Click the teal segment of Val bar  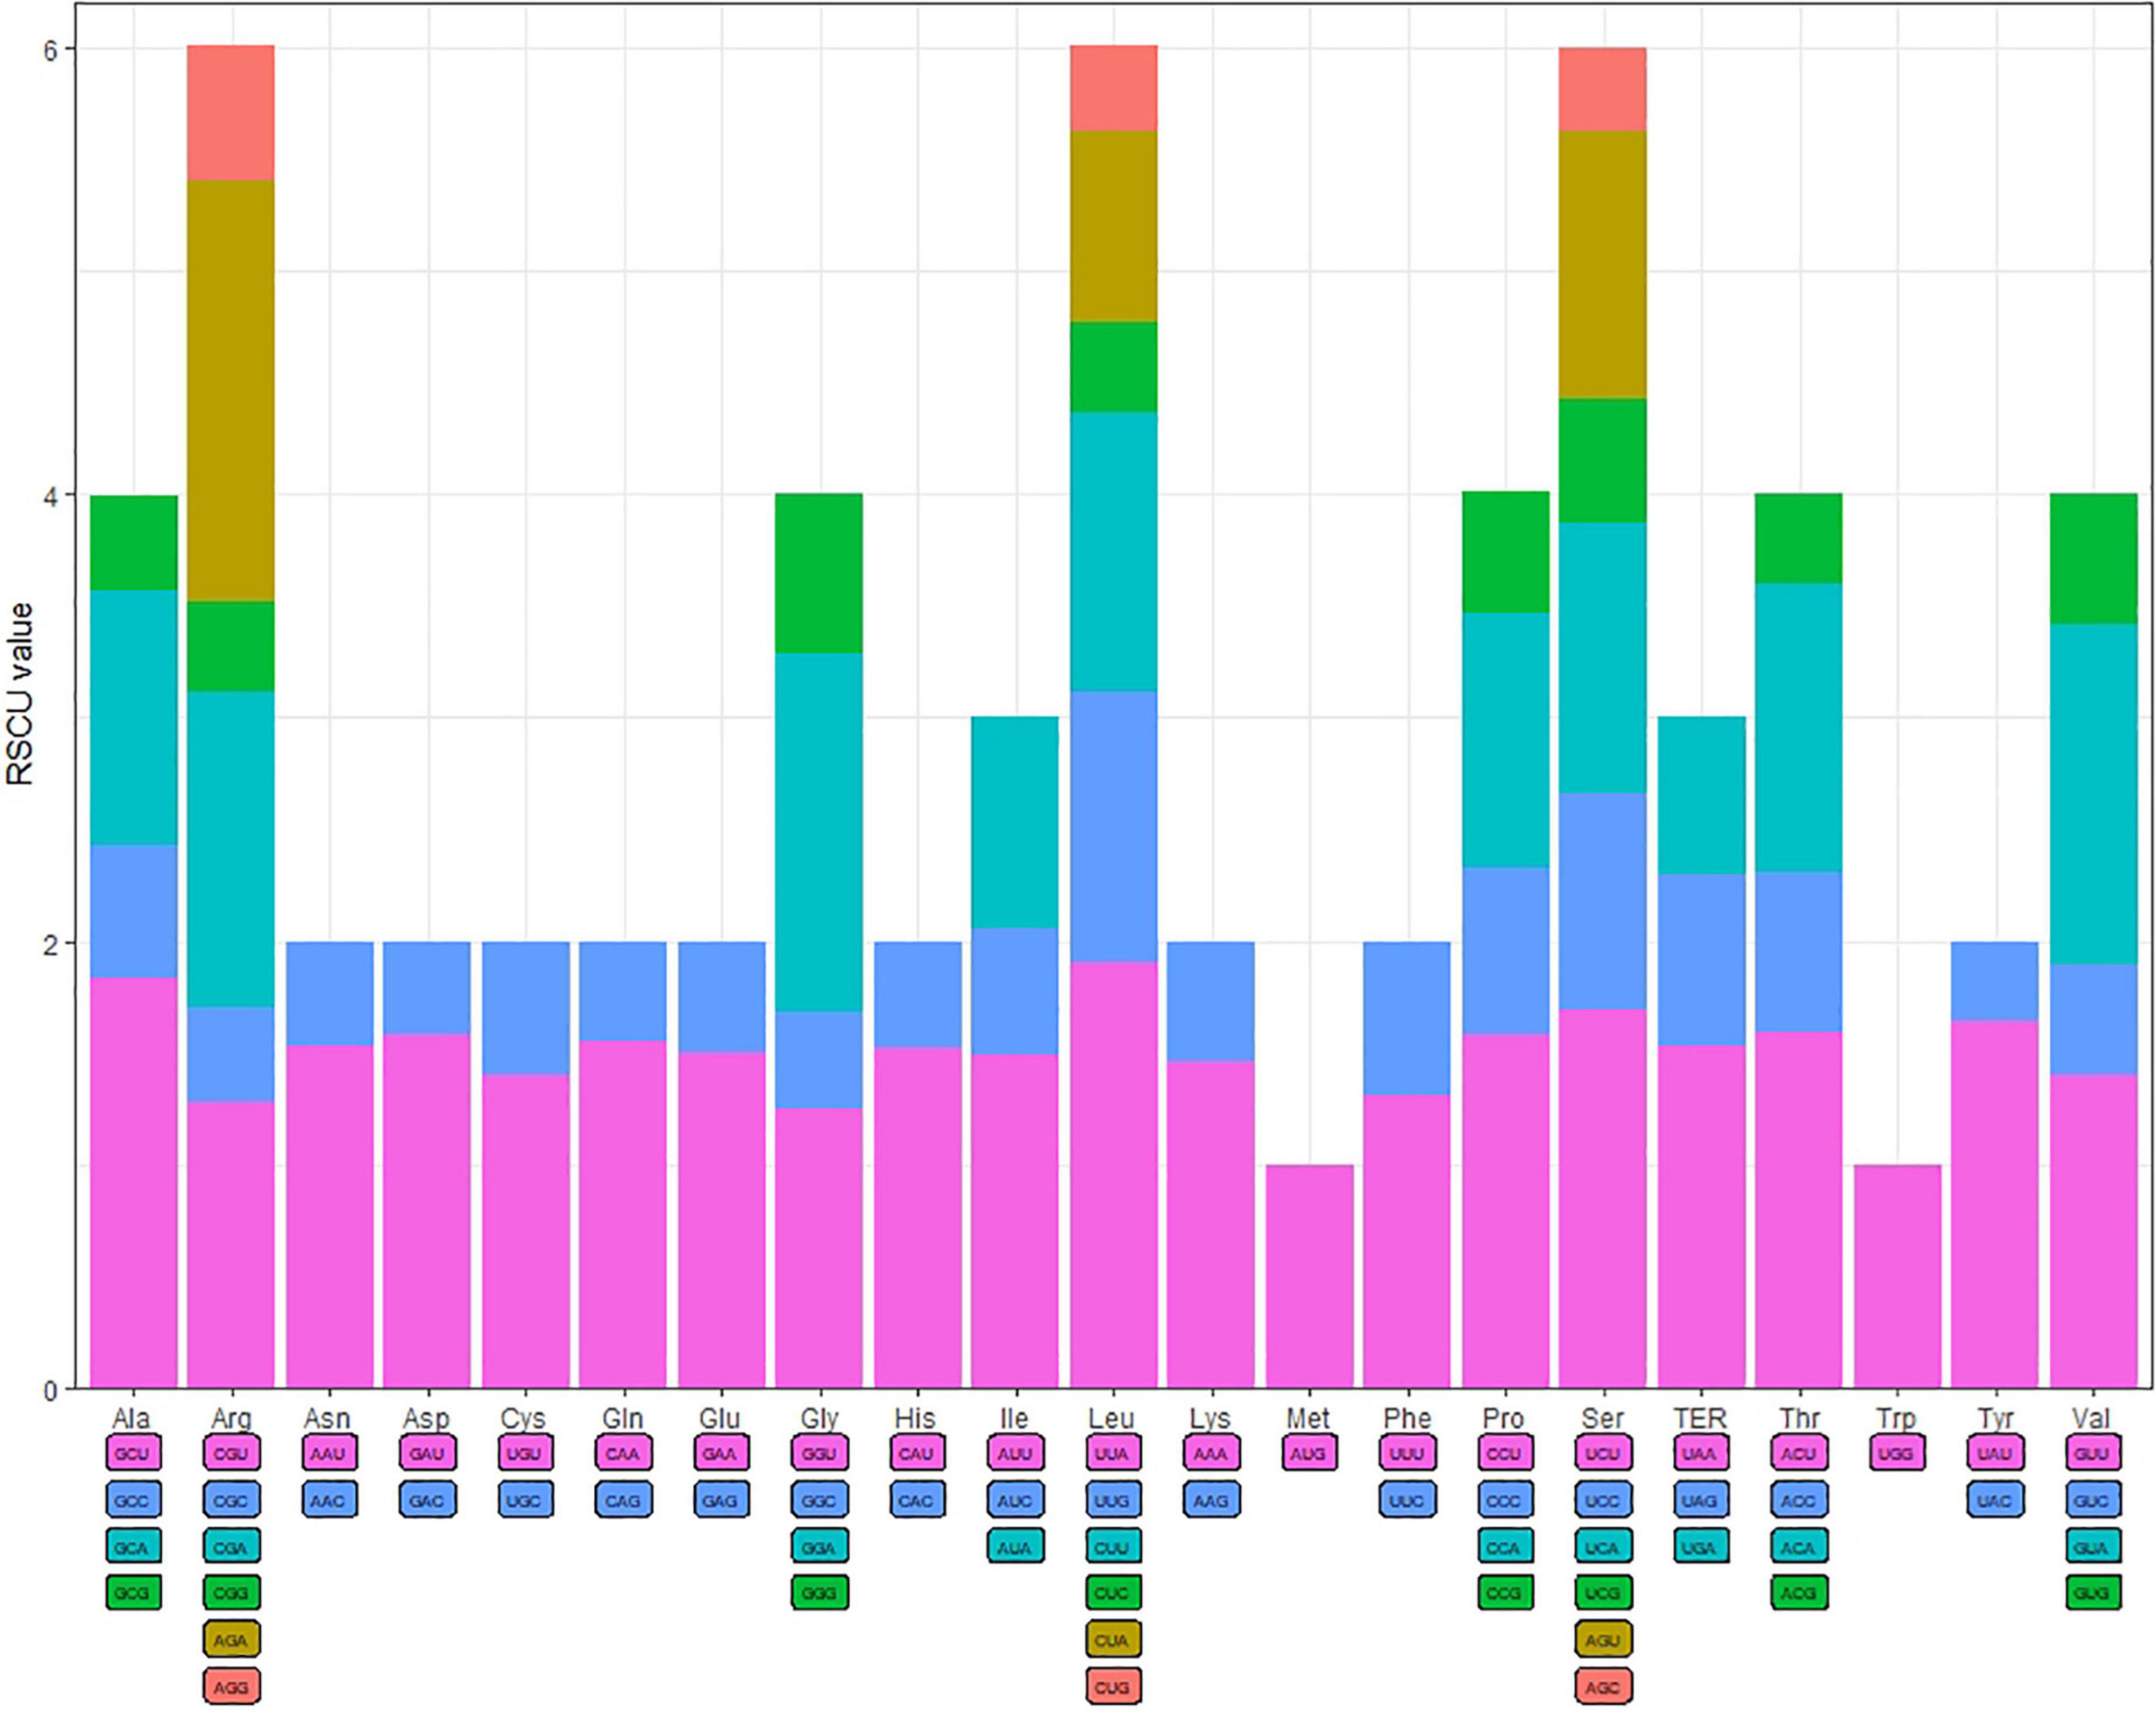point(2093,794)
